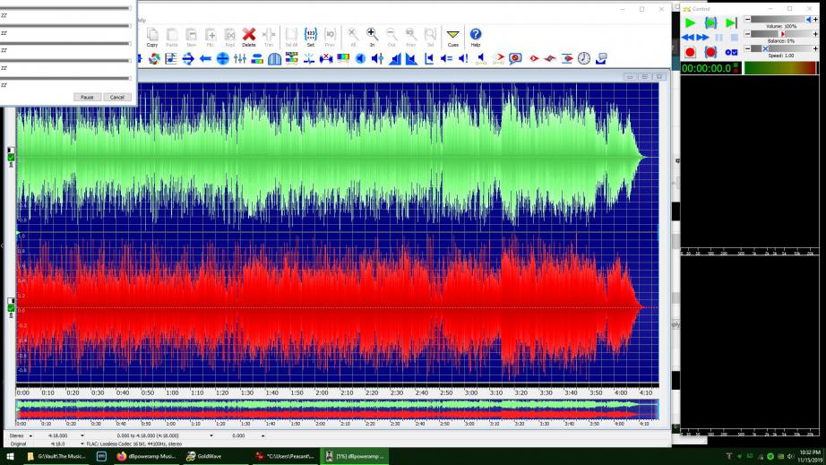Screen dimensions: 826x465
Task: Toggle the green channel checkbox
Action: pyautogui.click(x=11, y=158)
